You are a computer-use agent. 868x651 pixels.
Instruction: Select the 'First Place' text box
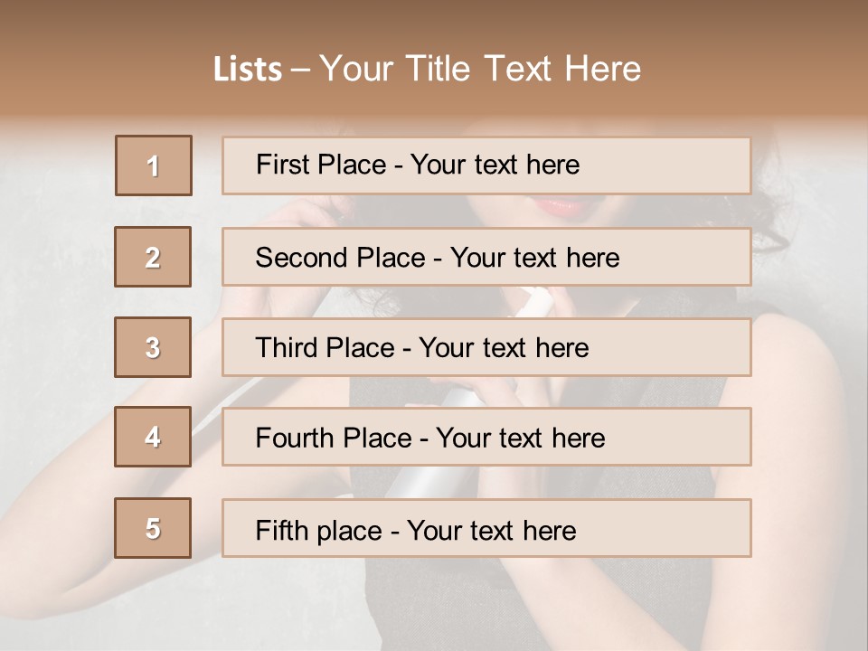pos(486,165)
